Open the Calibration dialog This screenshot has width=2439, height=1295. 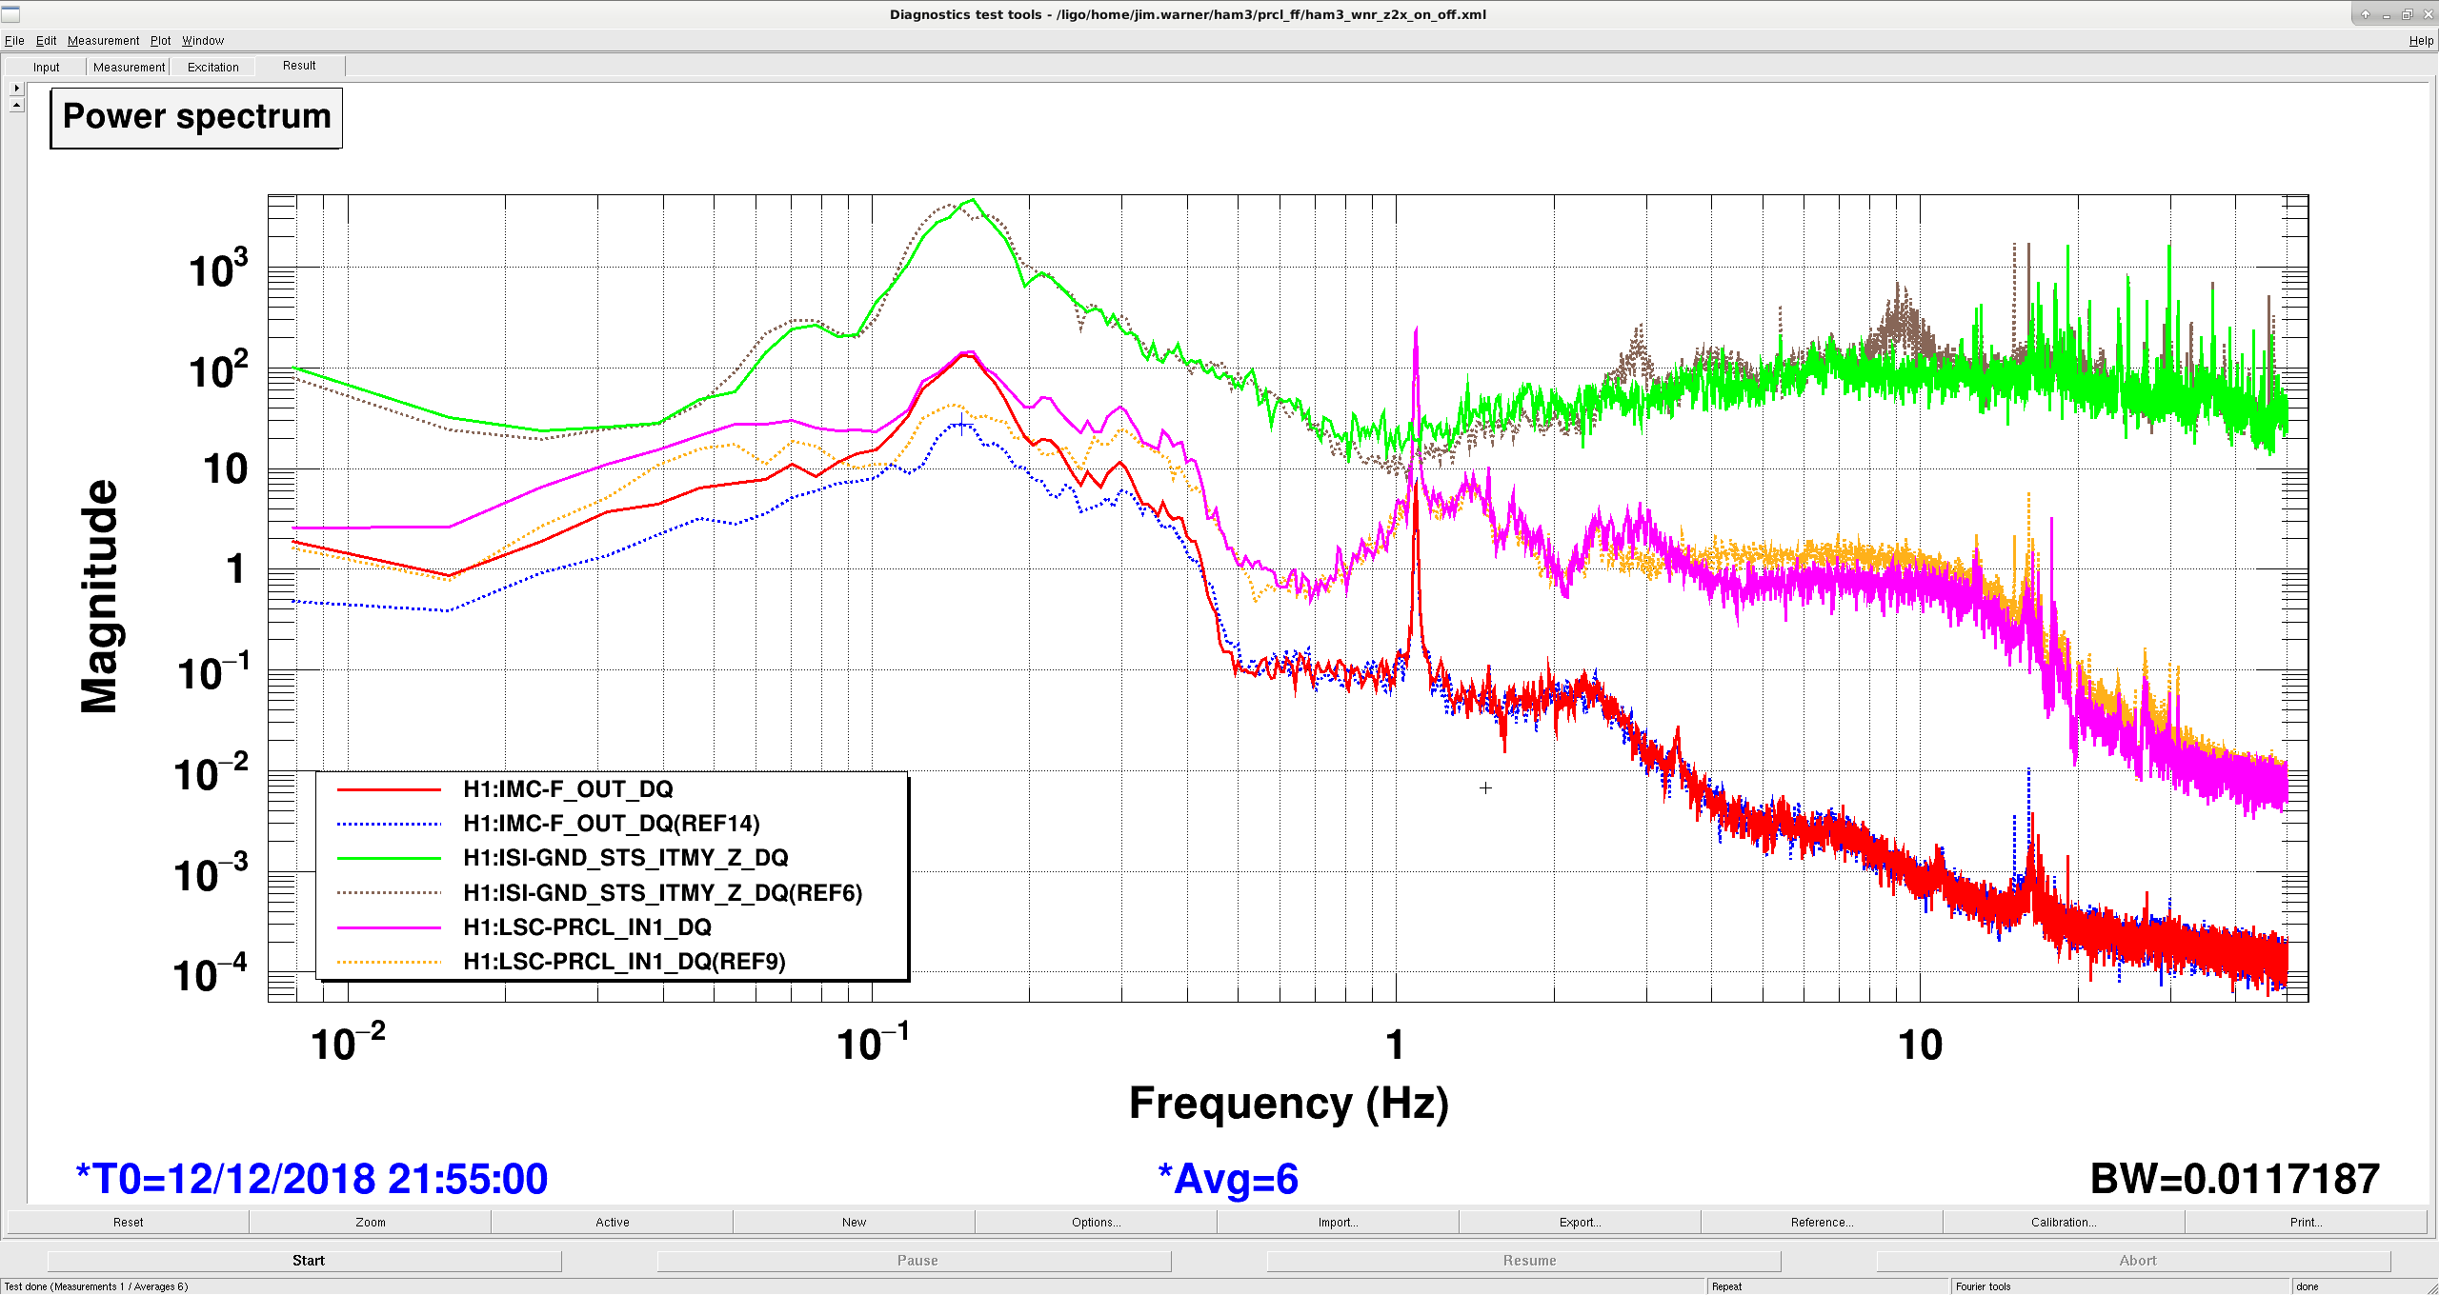point(2064,1223)
